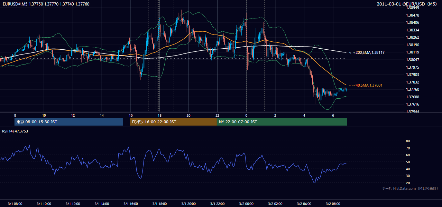Click price axis label 1.37975
The image size is (442, 207).
point(413,67)
